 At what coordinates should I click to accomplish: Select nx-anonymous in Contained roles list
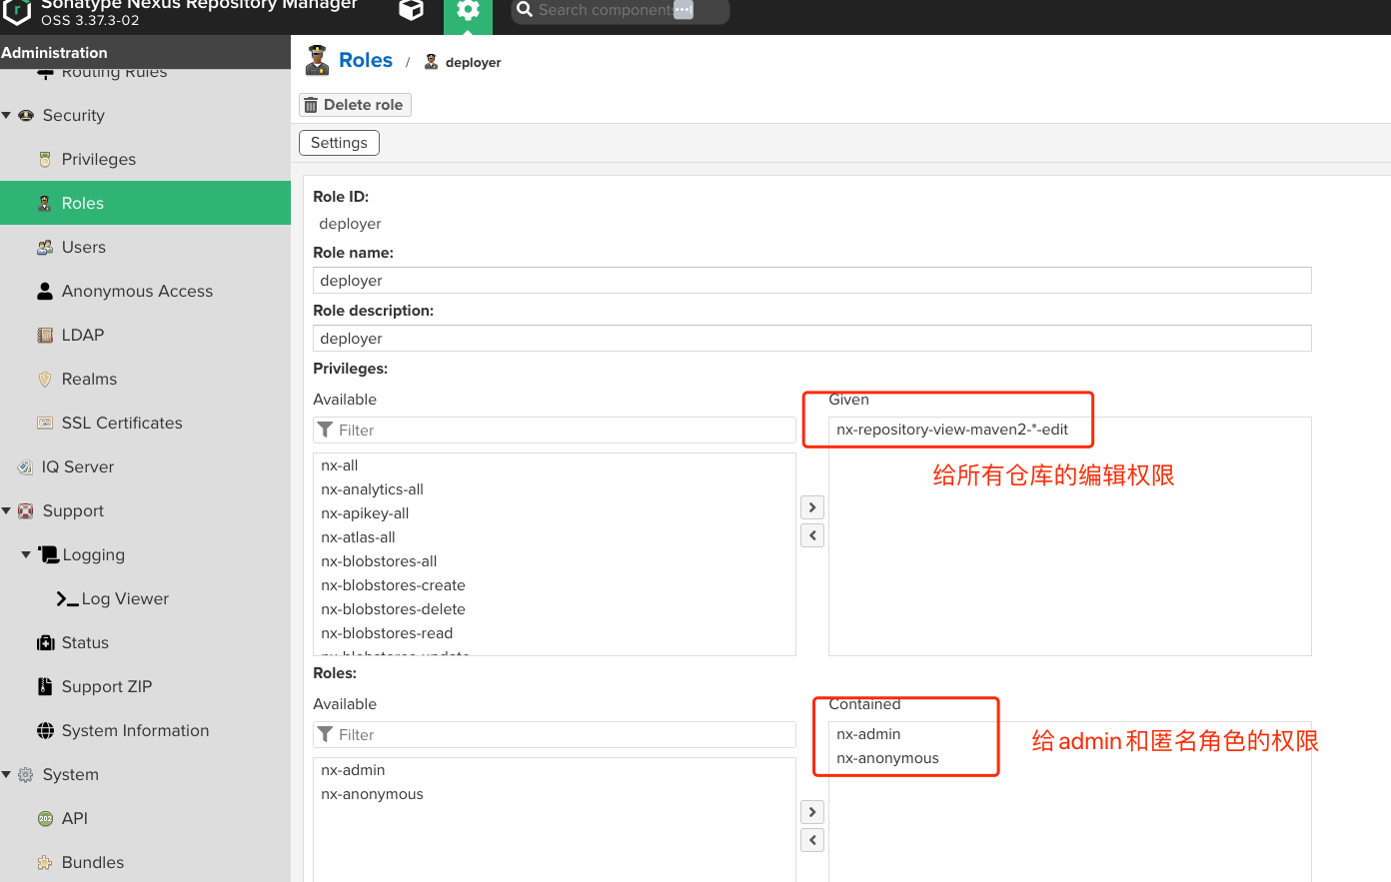pyautogui.click(x=887, y=758)
